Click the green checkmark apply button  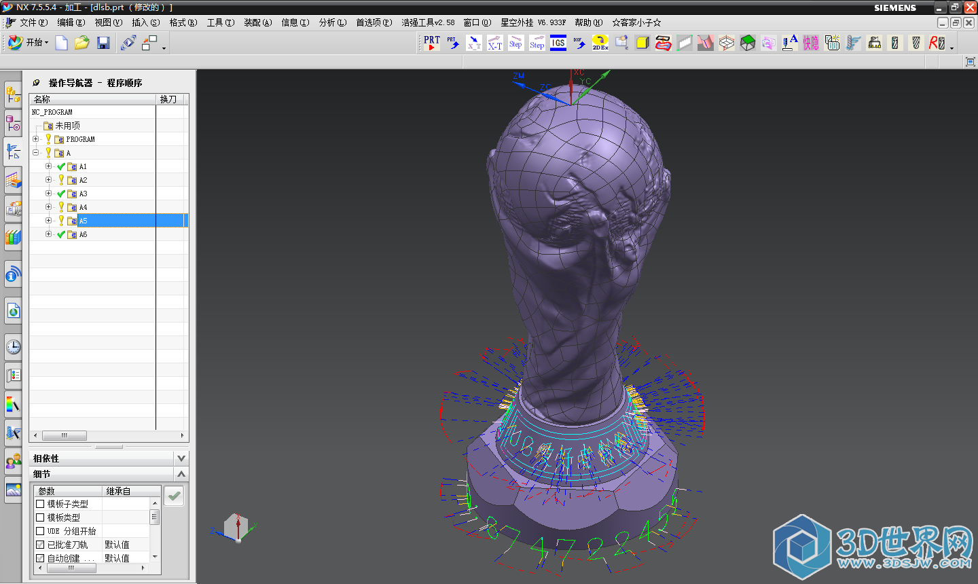174,496
